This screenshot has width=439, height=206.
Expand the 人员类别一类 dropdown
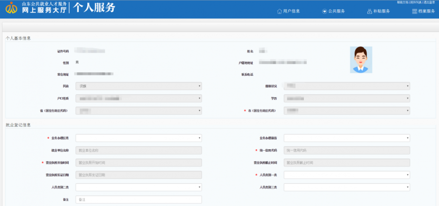pos(347,175)
